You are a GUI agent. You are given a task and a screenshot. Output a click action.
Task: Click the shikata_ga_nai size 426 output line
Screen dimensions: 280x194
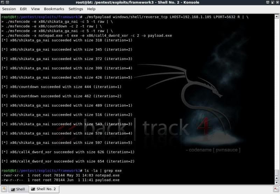[x=67, y=78]
